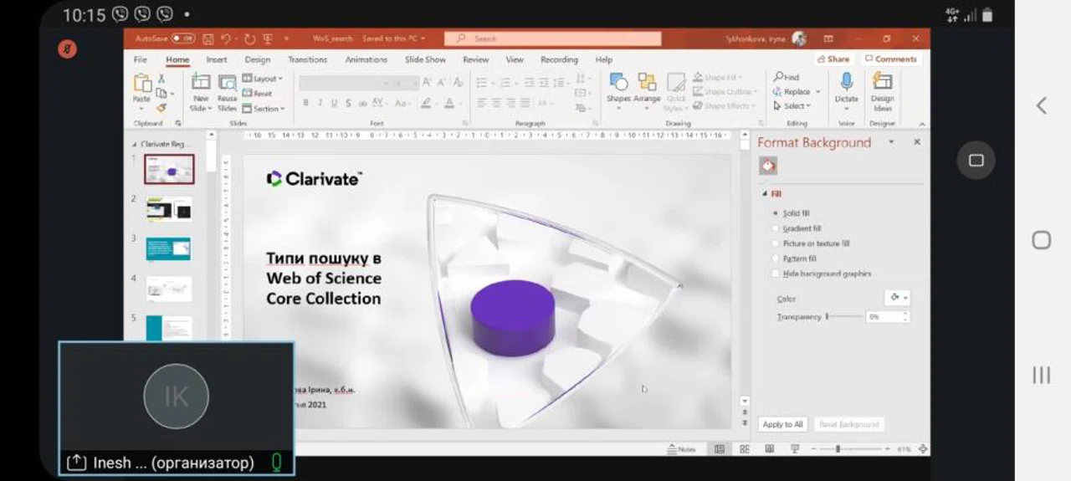
Task: Open the File menu
Action: [141, 59]
